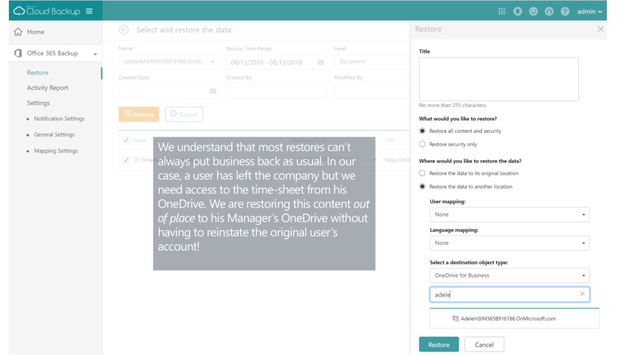
Task: Open calendar icon in Created Date field
Action: (213, 91)
